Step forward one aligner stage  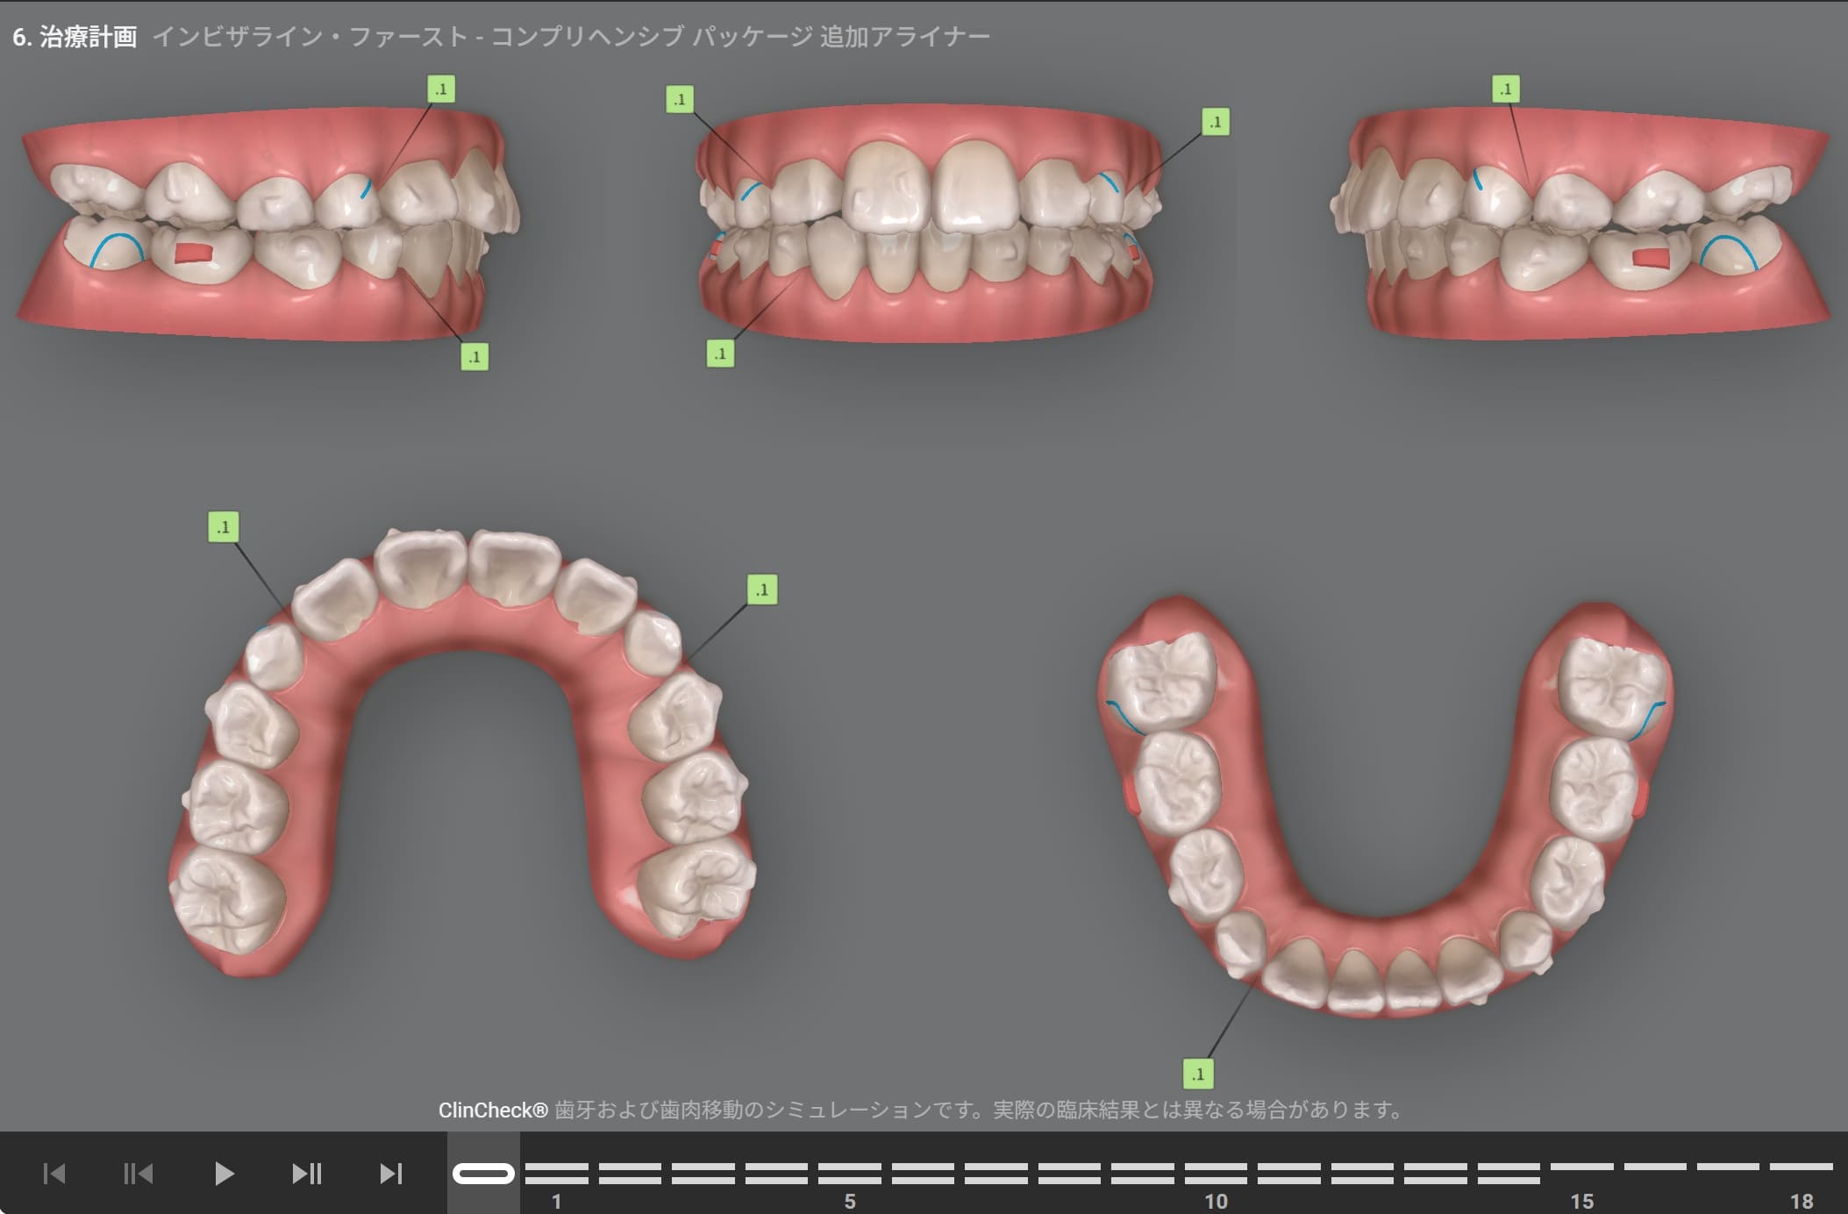(x=307, y=1174)
